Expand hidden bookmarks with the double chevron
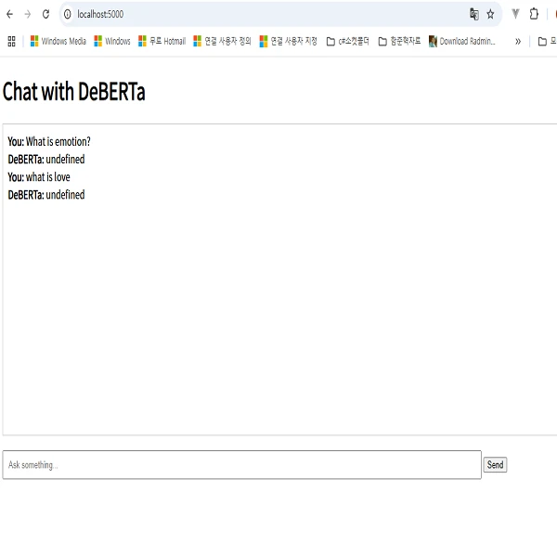 pos(517,41)
